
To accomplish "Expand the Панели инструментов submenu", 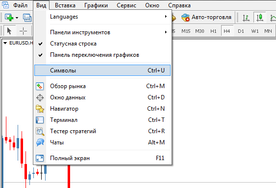I will [x=102, y=32].
